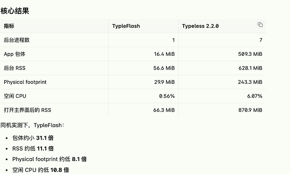Click the copy table icon
The image size is (290, 174).
pos(260,25)
